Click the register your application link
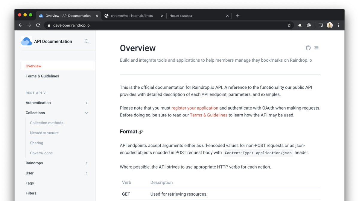Image resolution: width=359 pixels, height=201 pixels. 194,108
